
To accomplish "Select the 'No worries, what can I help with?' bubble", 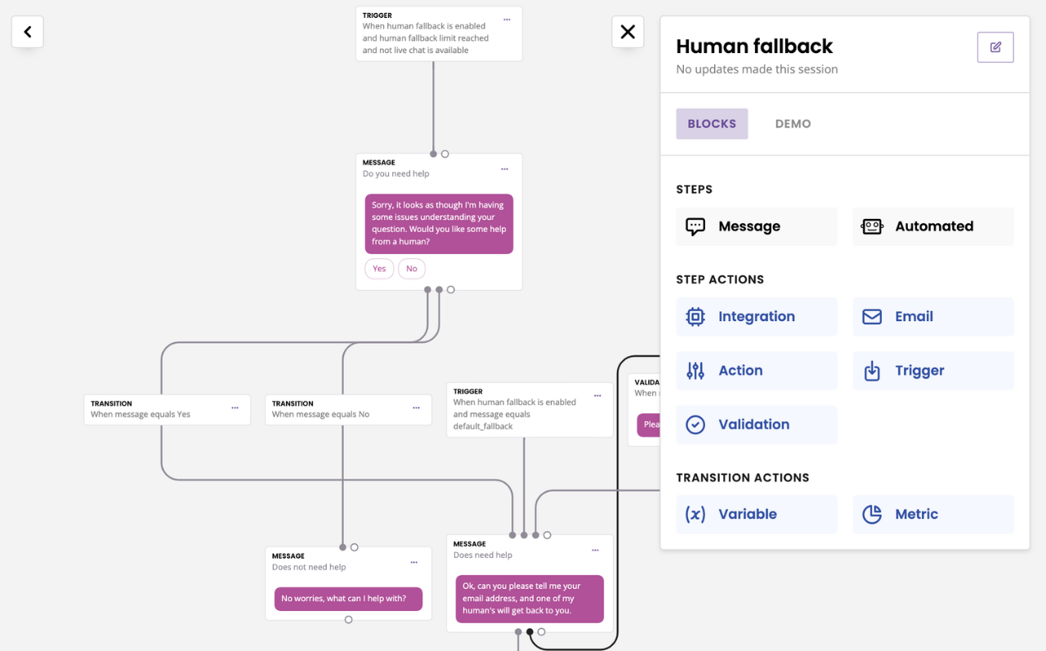I will click(x=348, y=599).
